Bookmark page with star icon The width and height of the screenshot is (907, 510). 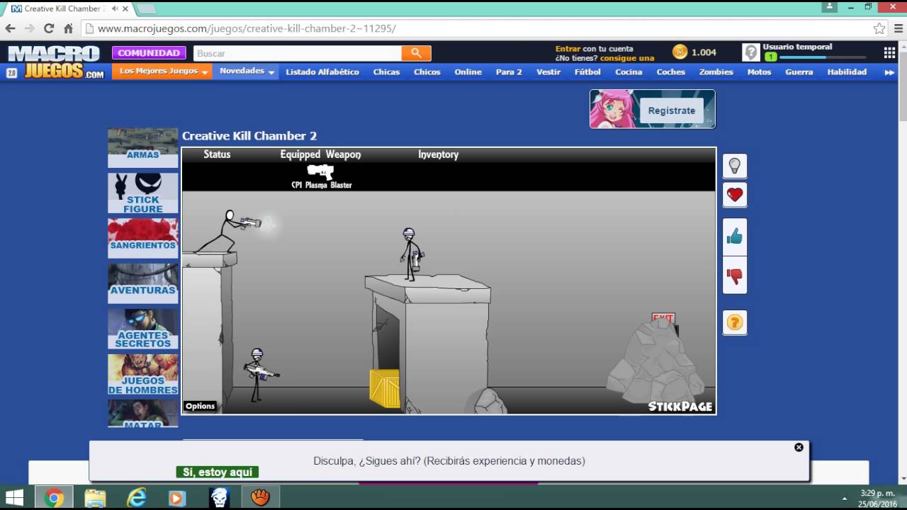pos(879,28)
